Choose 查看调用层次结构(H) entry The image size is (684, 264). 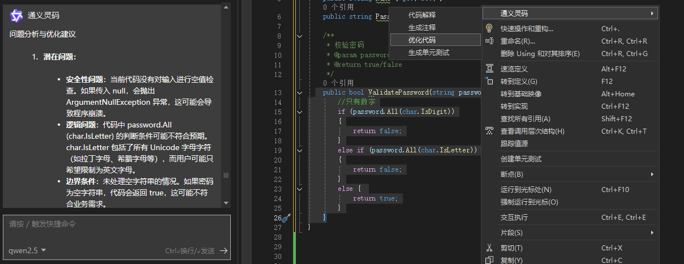pos(570,131)
